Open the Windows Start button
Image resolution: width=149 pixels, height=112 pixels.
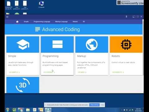tap(8, 110)
